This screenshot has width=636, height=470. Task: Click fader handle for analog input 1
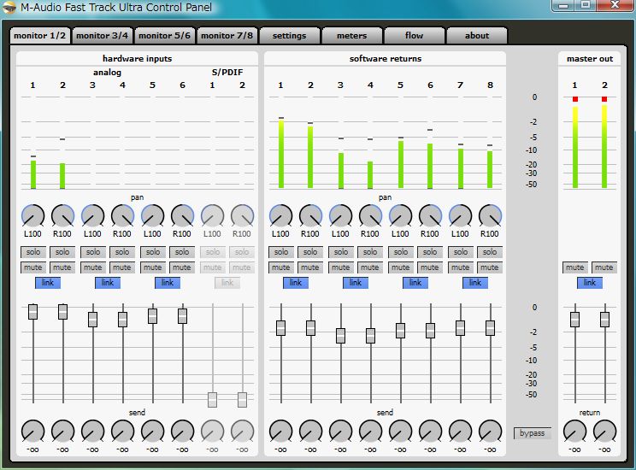tap(32, 312)
